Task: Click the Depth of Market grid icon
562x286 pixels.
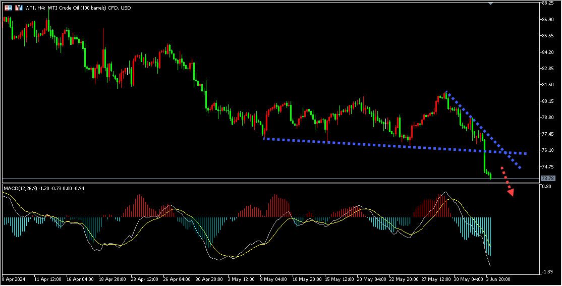Action: [9, 8]
